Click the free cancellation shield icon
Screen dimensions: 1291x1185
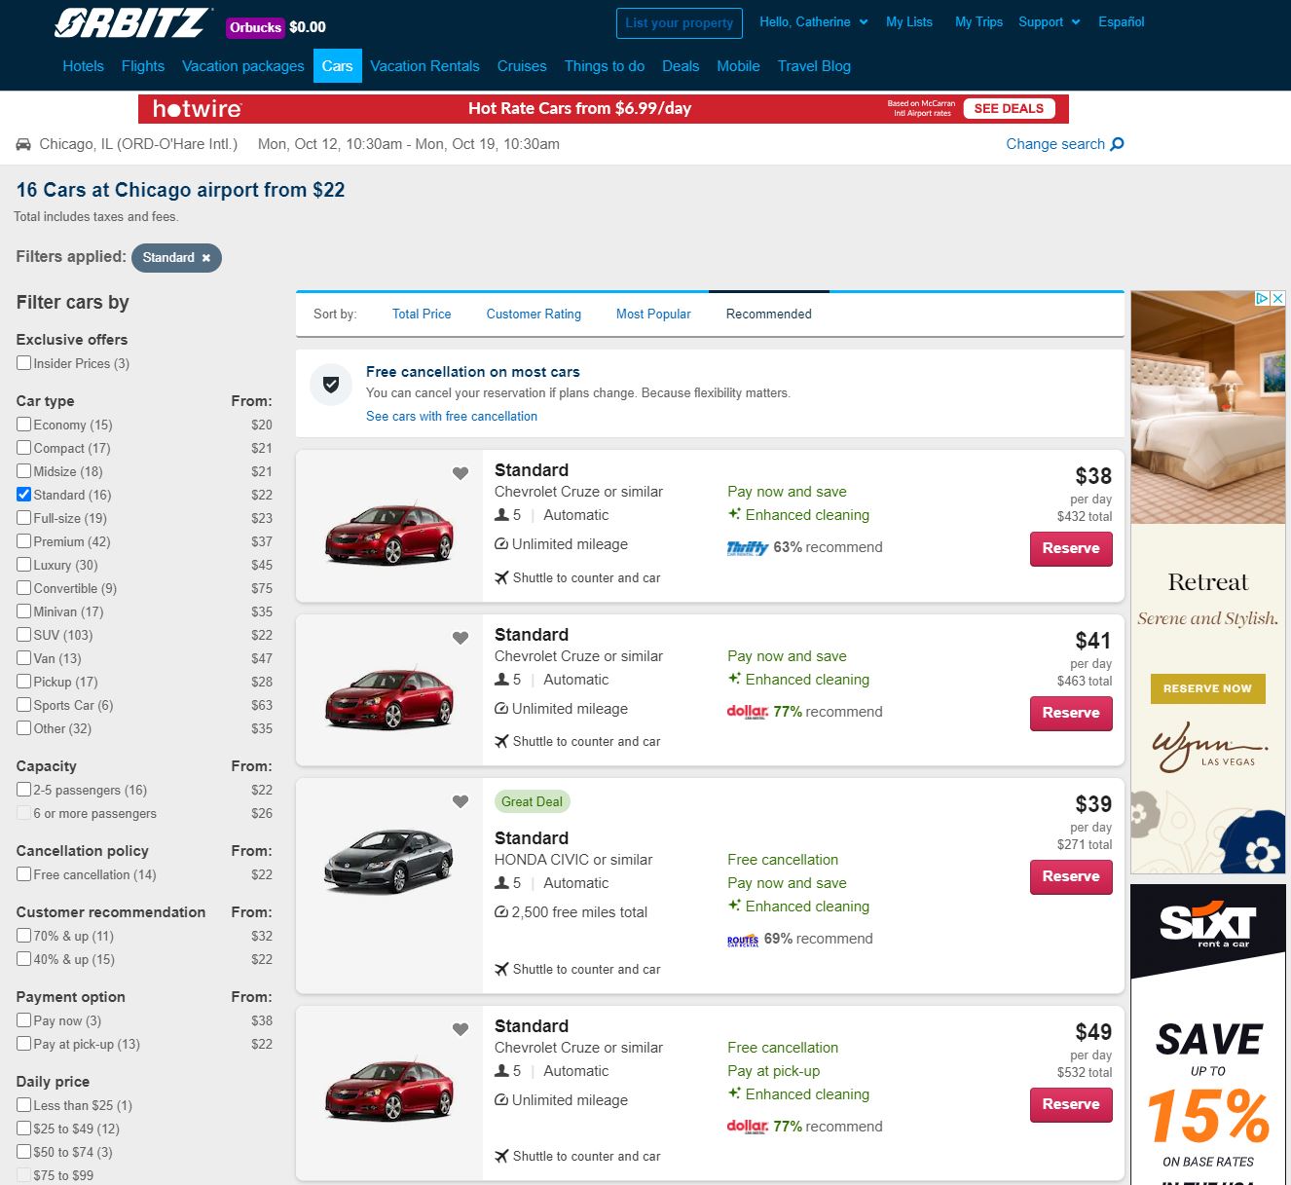331,385
